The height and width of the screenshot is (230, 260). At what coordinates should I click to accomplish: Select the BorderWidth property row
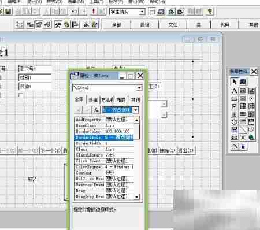(x=104, y=143)
